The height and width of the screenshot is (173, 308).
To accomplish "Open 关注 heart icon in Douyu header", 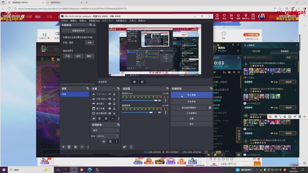I will [224, 17].
